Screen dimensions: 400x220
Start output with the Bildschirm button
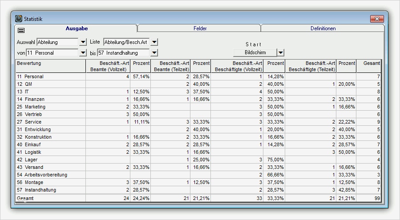coord(255,52)
